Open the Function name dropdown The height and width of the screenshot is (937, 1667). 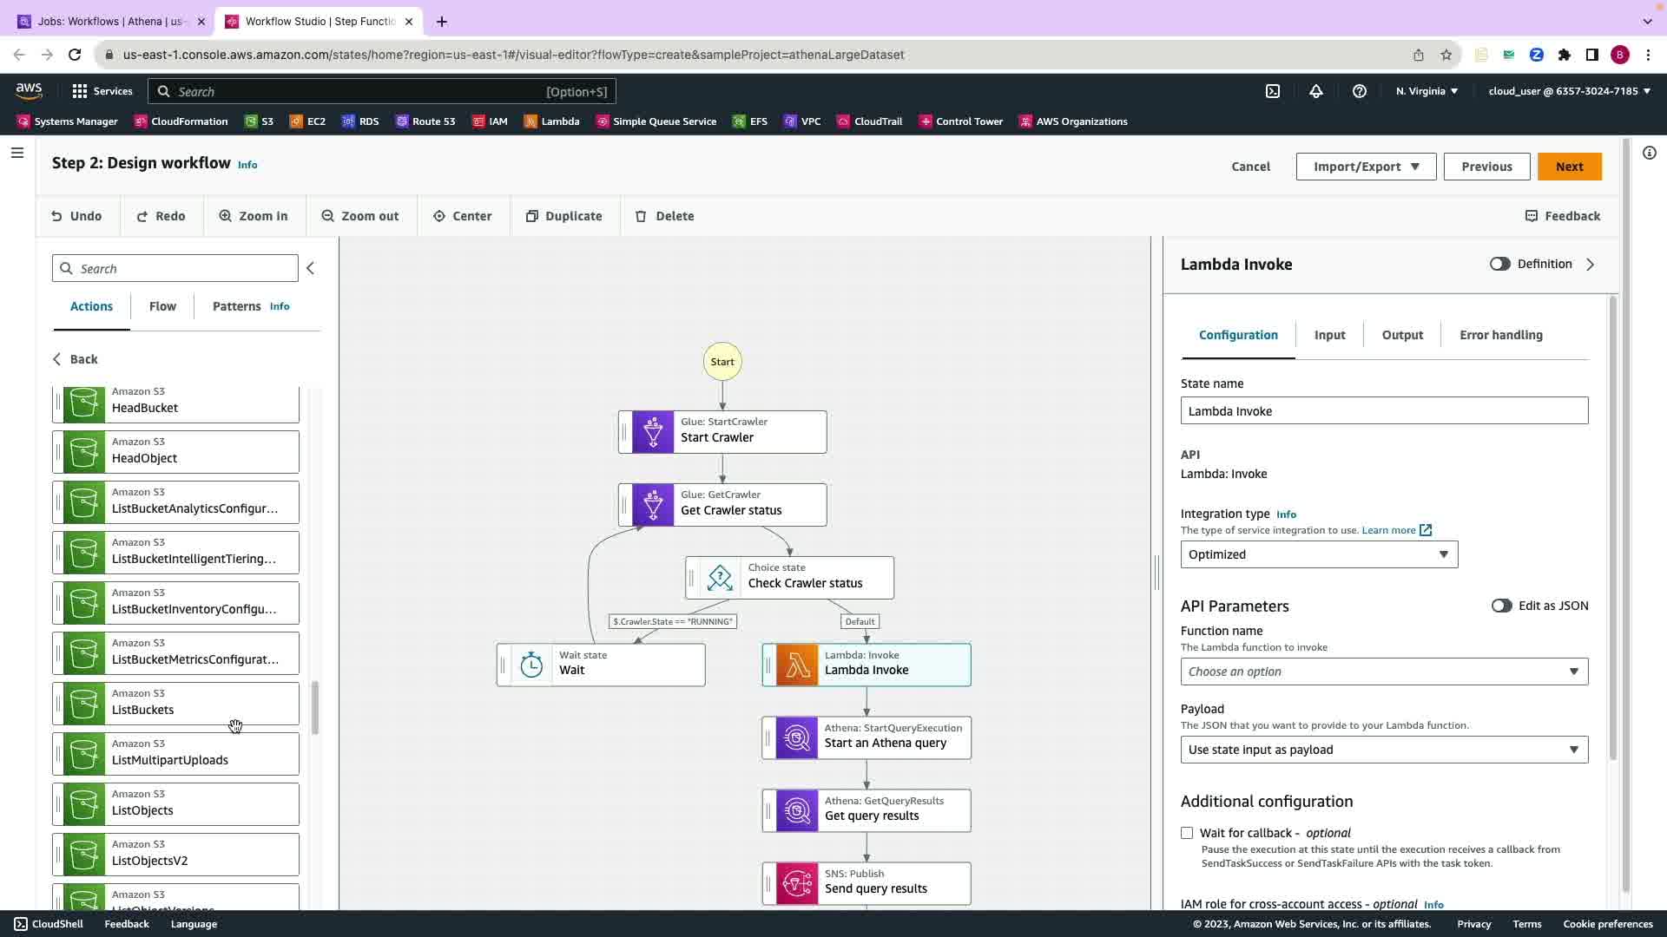click(1384, 672)
